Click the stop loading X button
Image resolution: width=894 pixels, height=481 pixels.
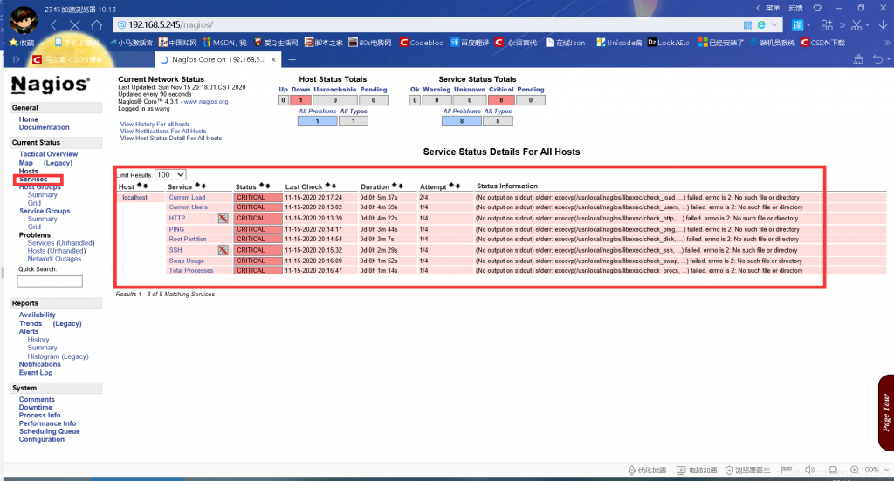point(75,25)
